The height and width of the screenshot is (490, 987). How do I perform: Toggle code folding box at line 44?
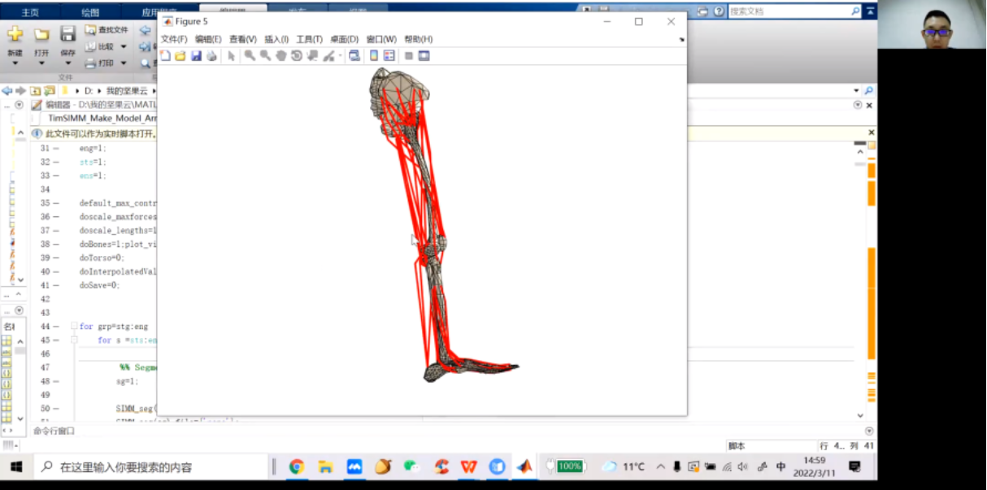tap(74, 327)
